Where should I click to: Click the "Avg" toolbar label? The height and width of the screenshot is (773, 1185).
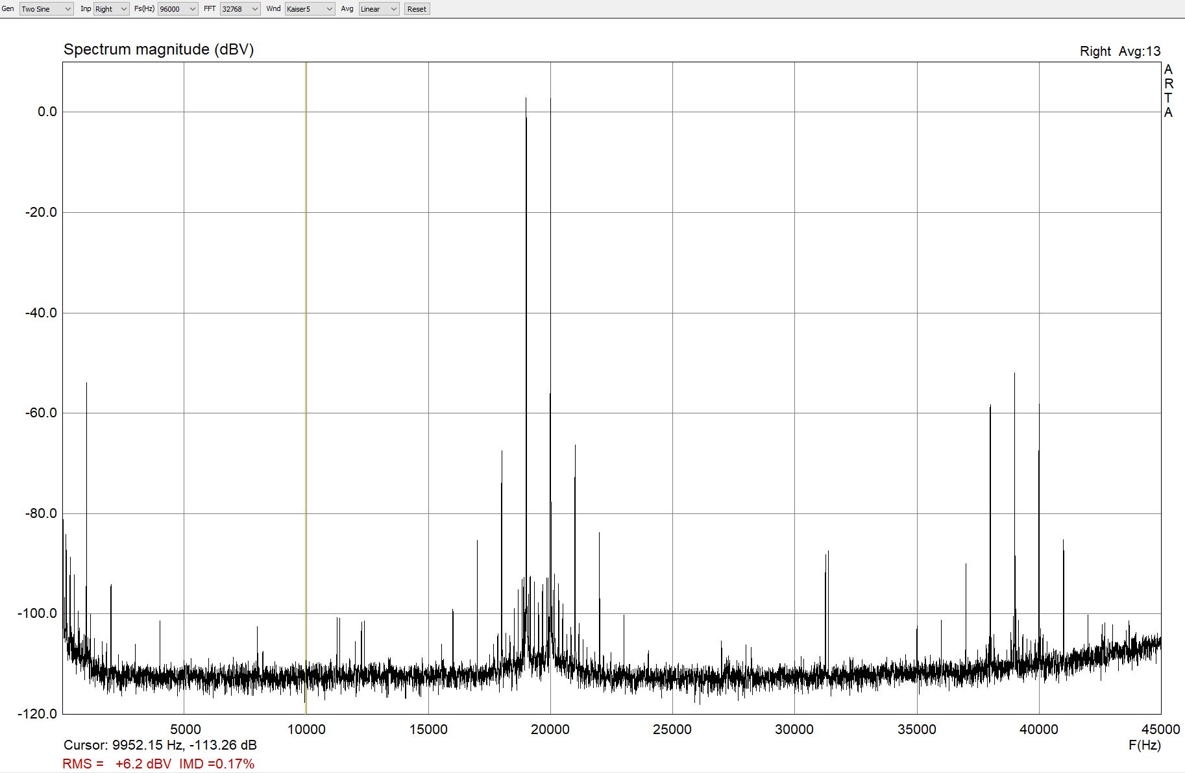[347, 9]
